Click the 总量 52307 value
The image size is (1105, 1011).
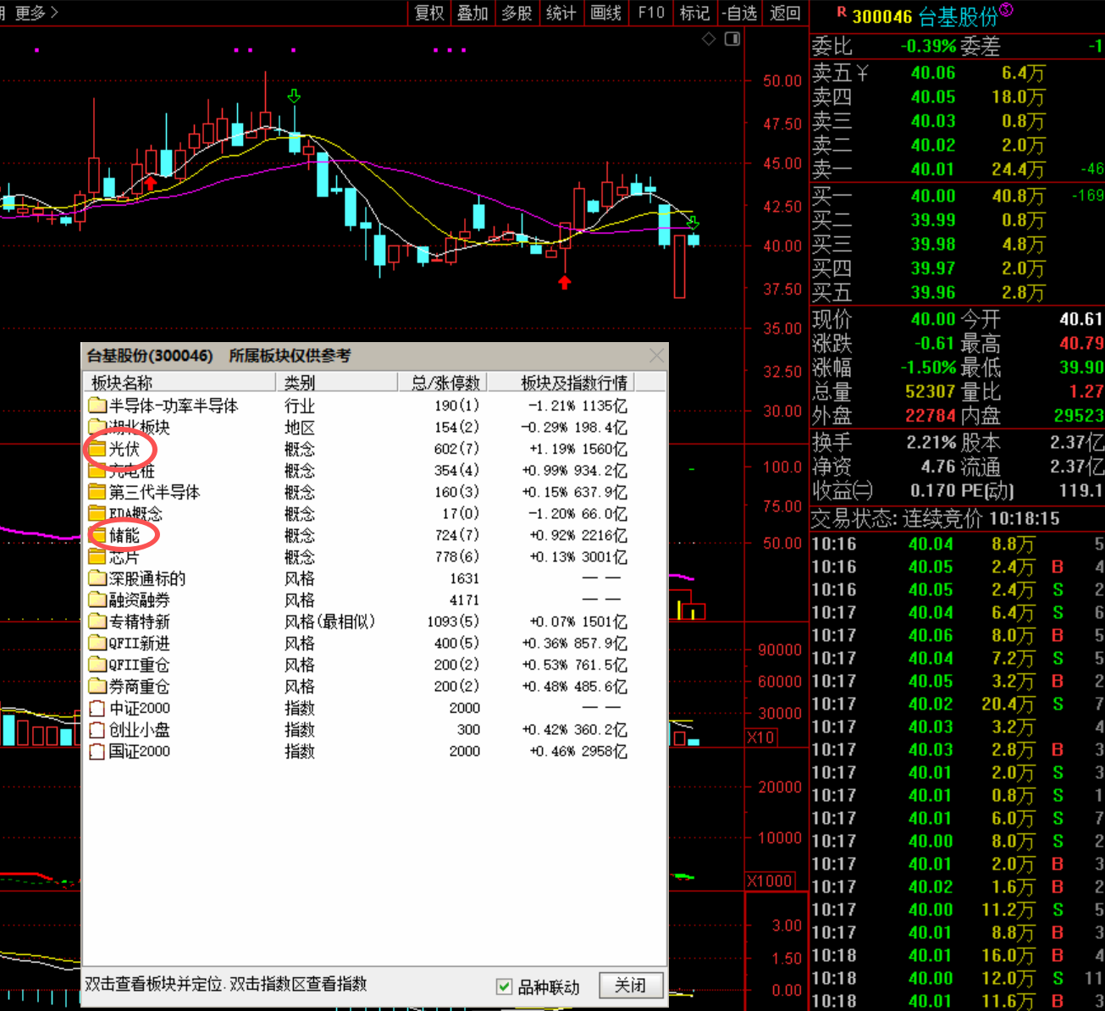(x=931, y=392)
